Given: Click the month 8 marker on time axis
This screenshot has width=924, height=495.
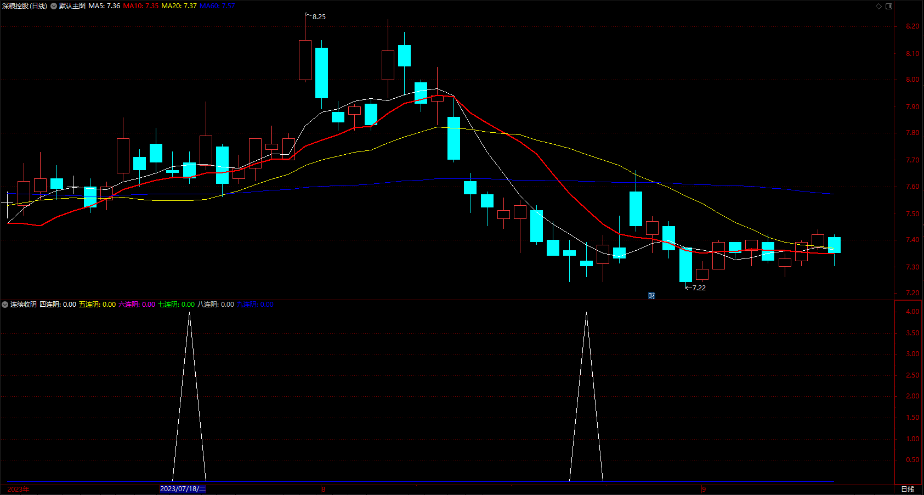Looking at the screenshot, I should [x=324, y=489].
